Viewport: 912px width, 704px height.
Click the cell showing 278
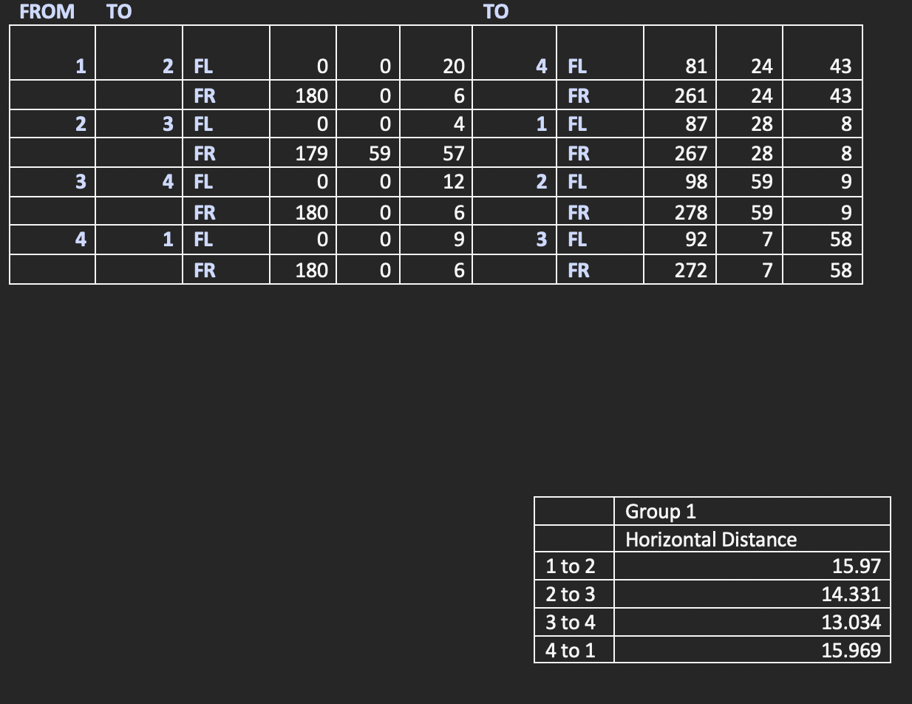[694, 211]
